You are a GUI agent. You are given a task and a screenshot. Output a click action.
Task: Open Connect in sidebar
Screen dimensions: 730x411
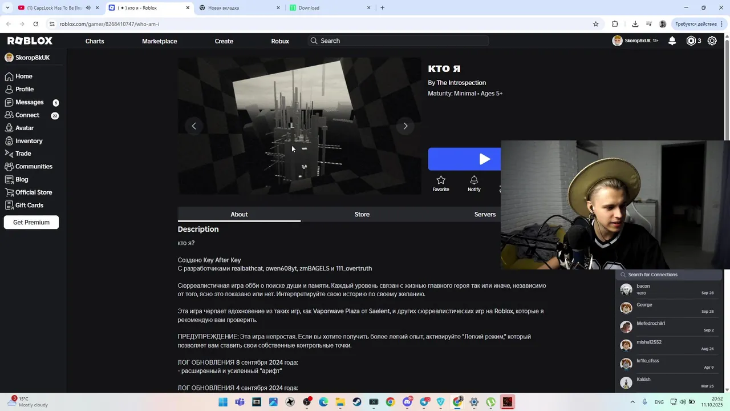pyautogui.click(x=27, y=115)
